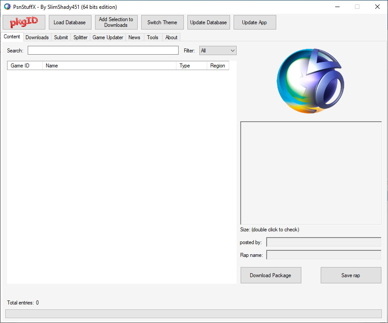Focus the Search input field
Screen dimensions: 388x323
point(103,50)
